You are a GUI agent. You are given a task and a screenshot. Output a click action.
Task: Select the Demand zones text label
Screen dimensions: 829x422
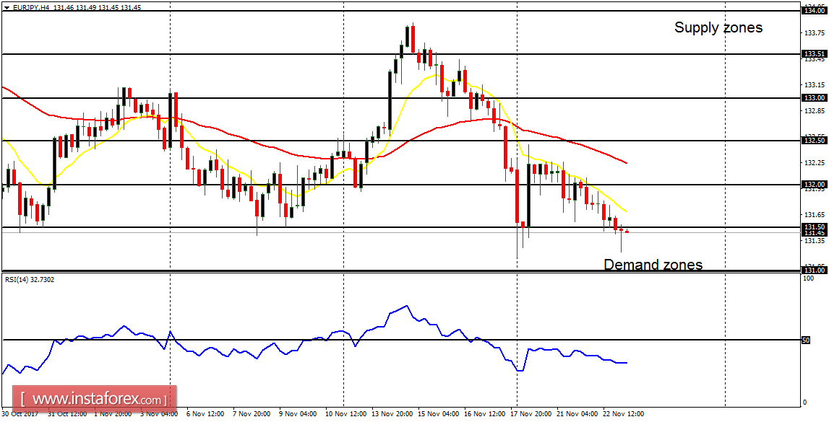click(x=653, y=265)
